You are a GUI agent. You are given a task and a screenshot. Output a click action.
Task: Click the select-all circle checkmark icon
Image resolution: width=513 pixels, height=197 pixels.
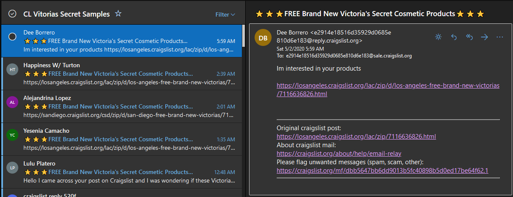tap(12, 14)
